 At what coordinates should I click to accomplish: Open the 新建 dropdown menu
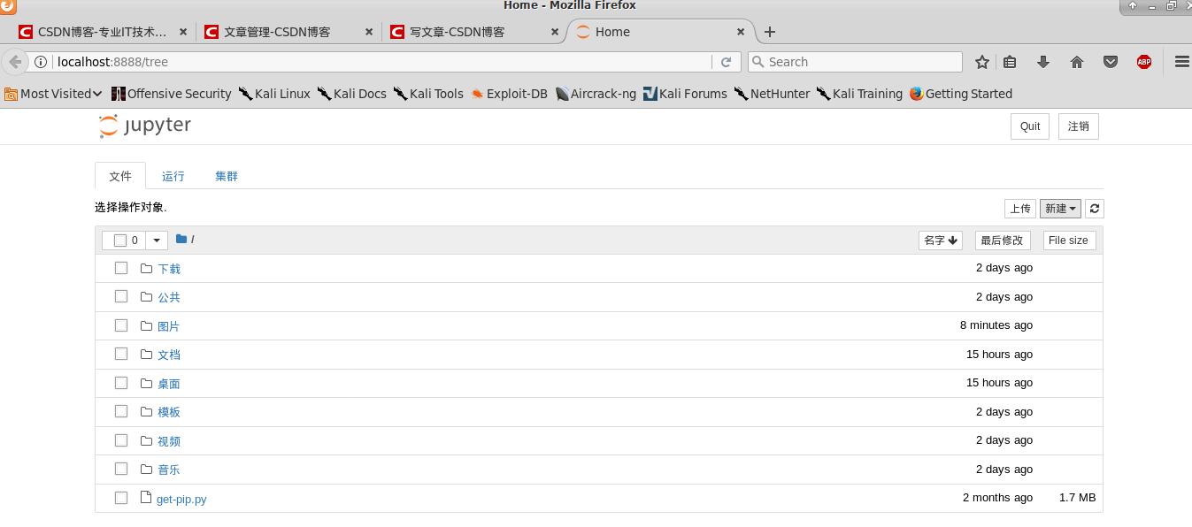tap(1059, 208)
